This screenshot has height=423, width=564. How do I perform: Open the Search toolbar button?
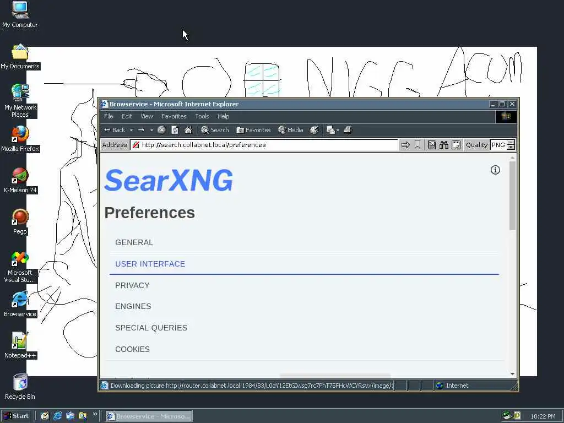pyautogui.click(x=215, y=130)
